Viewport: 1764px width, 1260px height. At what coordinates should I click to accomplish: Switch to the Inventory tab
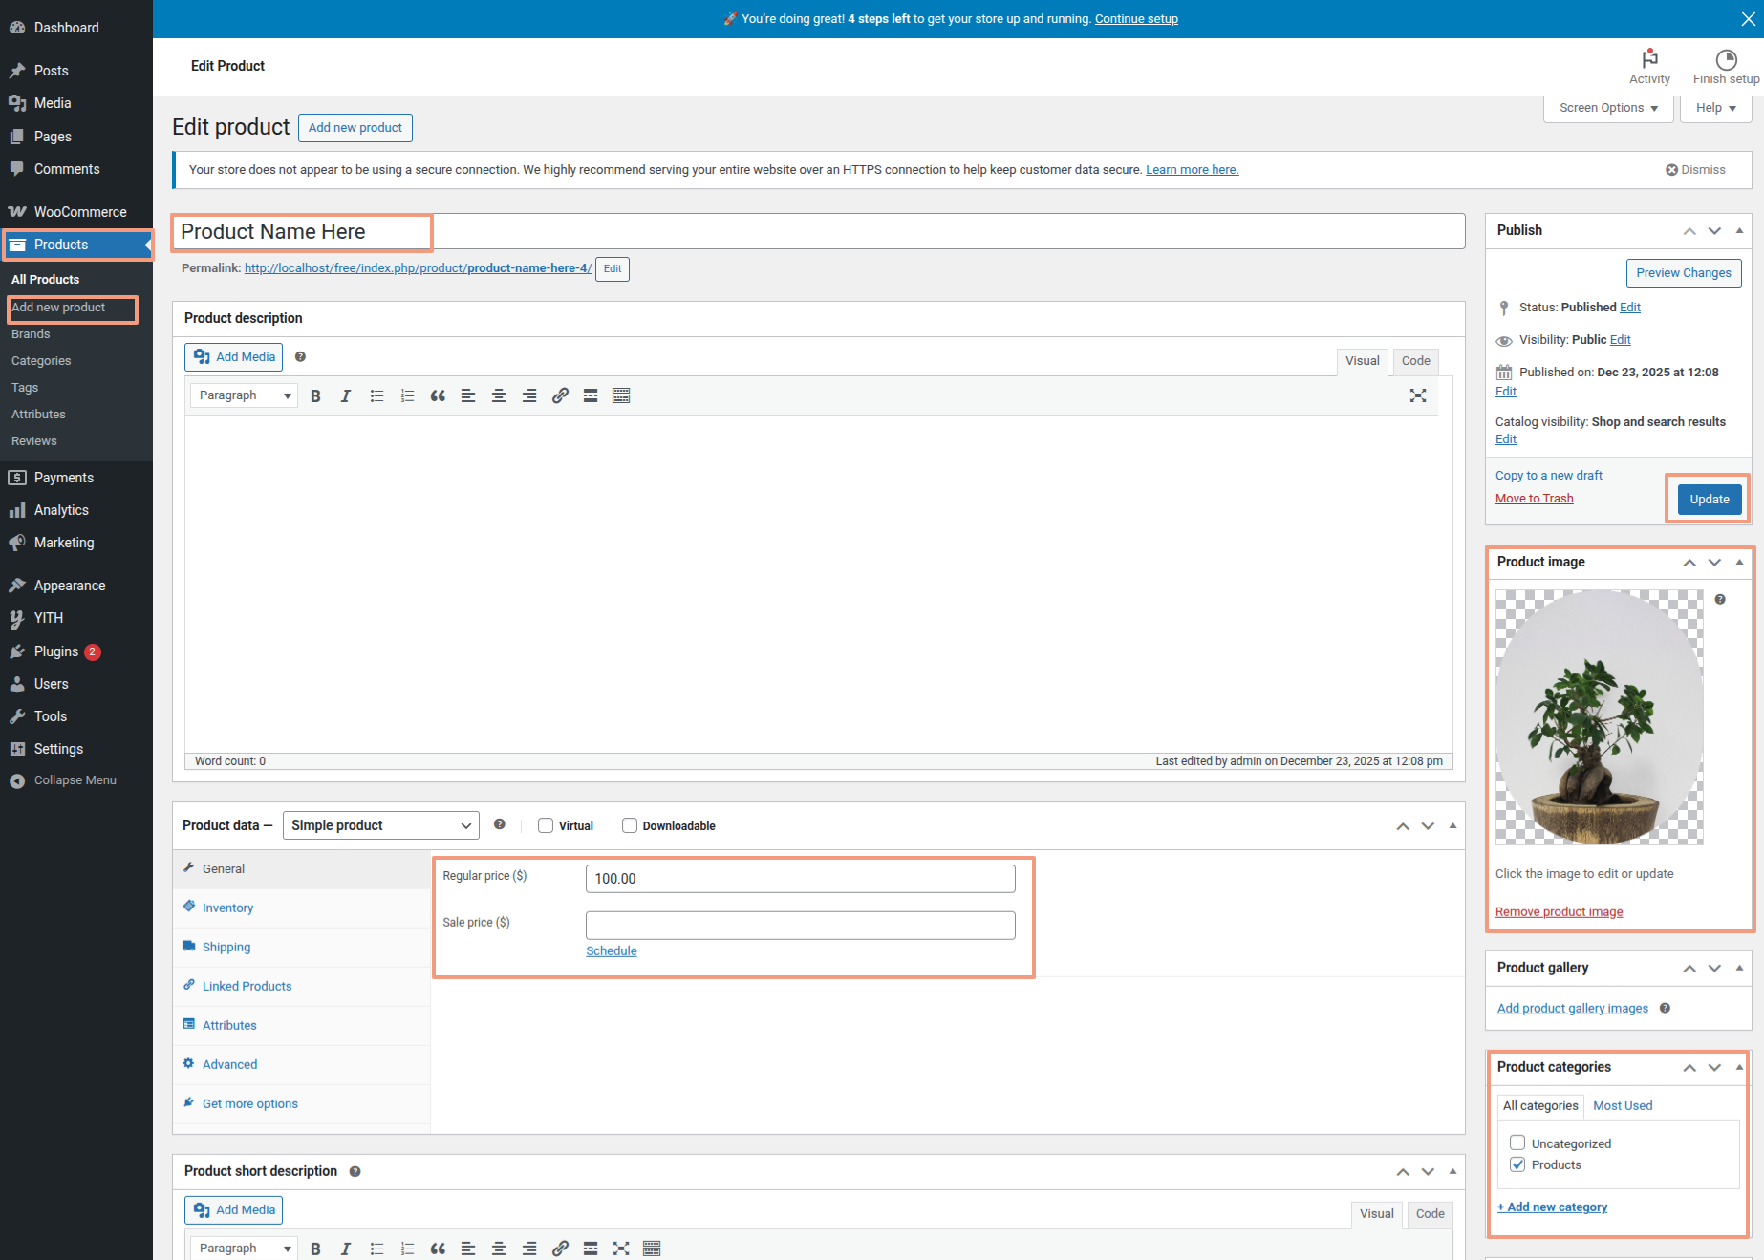click(227, 908)
